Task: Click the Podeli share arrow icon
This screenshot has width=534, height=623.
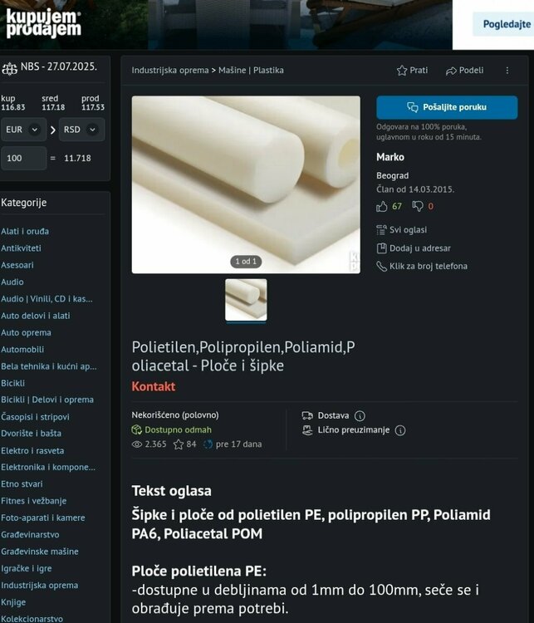Action: click(451, 71)
